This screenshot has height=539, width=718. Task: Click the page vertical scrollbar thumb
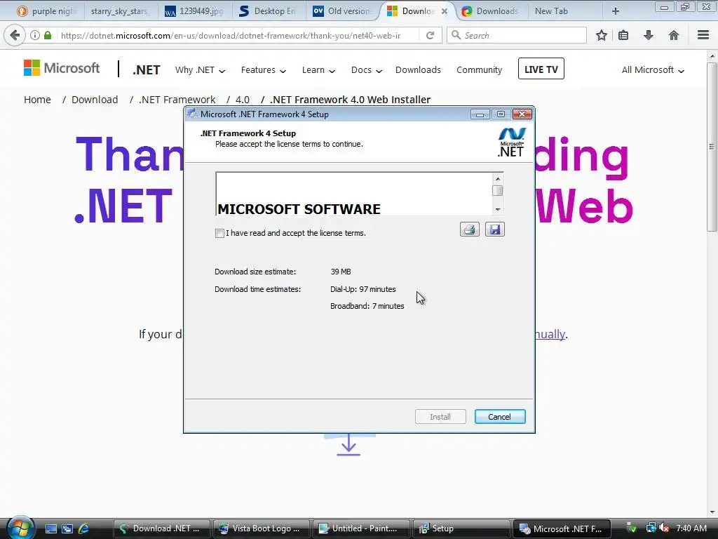click(712, 147)
